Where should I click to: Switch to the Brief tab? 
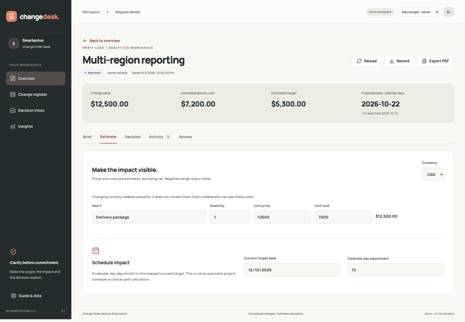pos(87,137)
